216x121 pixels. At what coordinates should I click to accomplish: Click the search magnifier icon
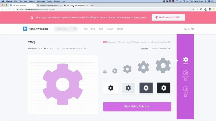pyautogui.click(x=75, y=29)
